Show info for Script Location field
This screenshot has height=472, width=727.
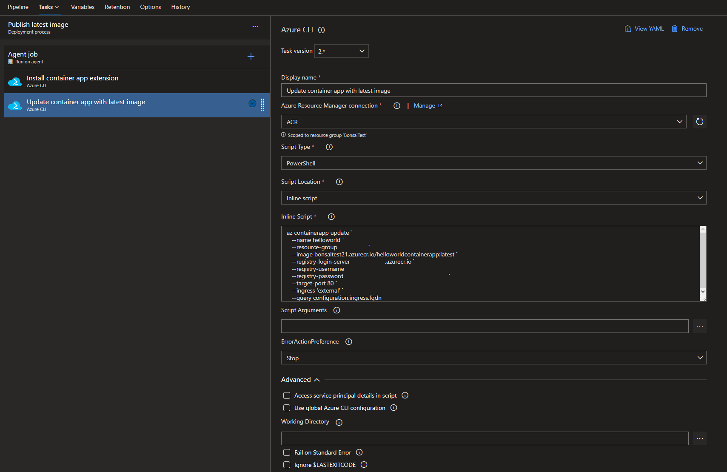click(339, 182)
